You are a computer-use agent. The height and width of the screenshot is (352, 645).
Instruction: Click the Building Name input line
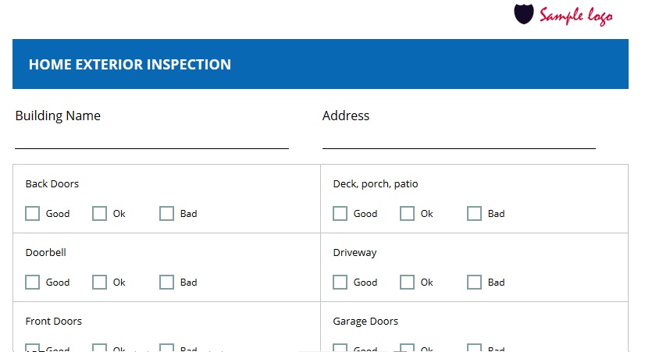151,140
